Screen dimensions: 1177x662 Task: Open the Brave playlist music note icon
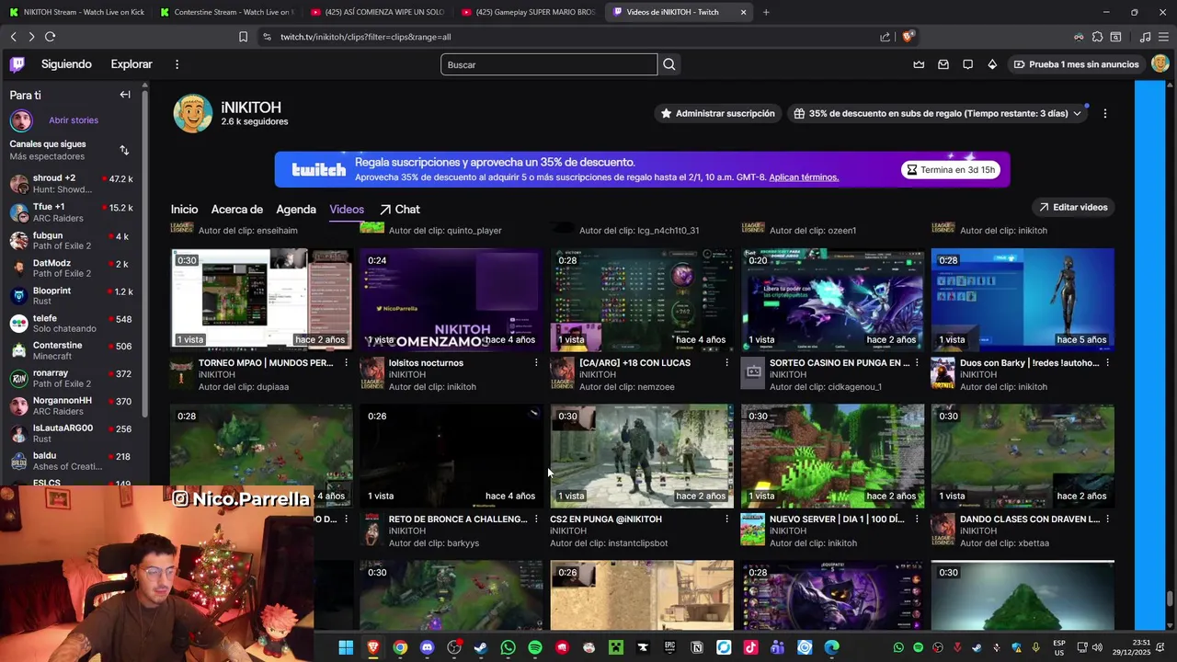(1145, 37)
